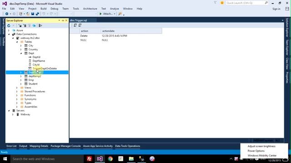
Task: Open the Output tab
Action: (23, 146)
